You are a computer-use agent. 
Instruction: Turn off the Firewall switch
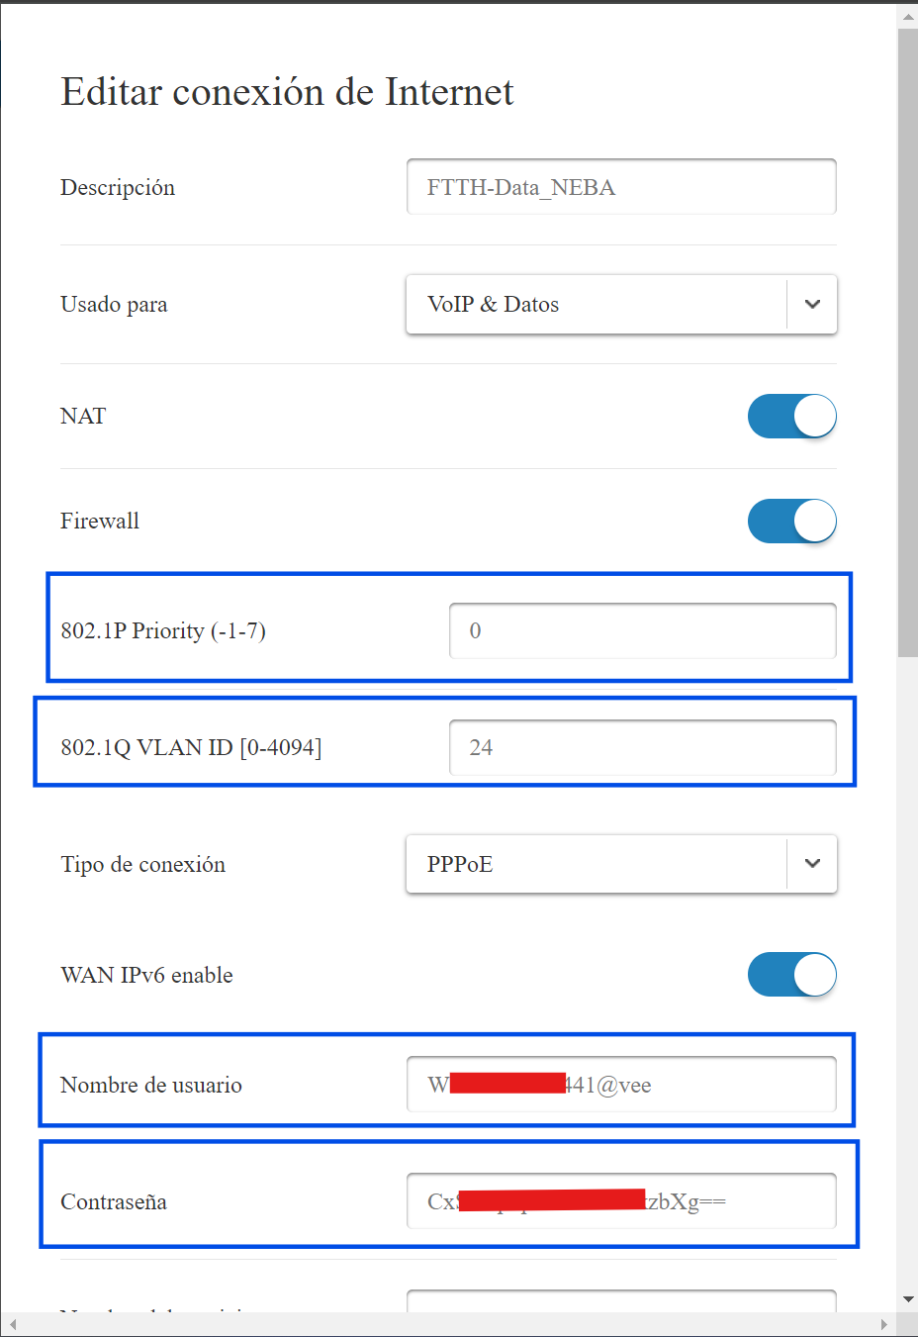(x=791, y=521)
